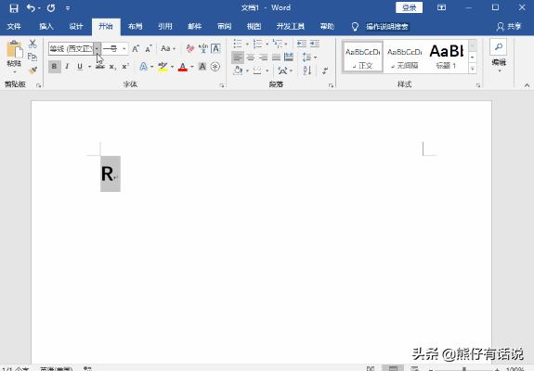Select the 标题 1 style thumbnail
Image resolution: width=534 pixels, height=371 pixels.
click(x=447, y=57)
